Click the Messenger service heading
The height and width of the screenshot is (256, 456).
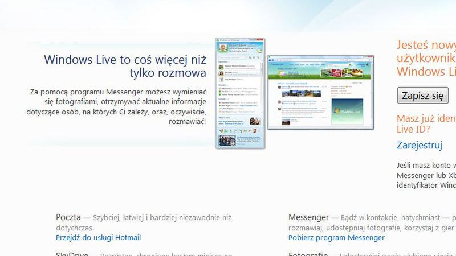coord(308,217)
